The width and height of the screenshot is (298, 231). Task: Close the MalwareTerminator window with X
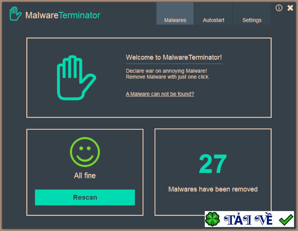click(290, 8)
